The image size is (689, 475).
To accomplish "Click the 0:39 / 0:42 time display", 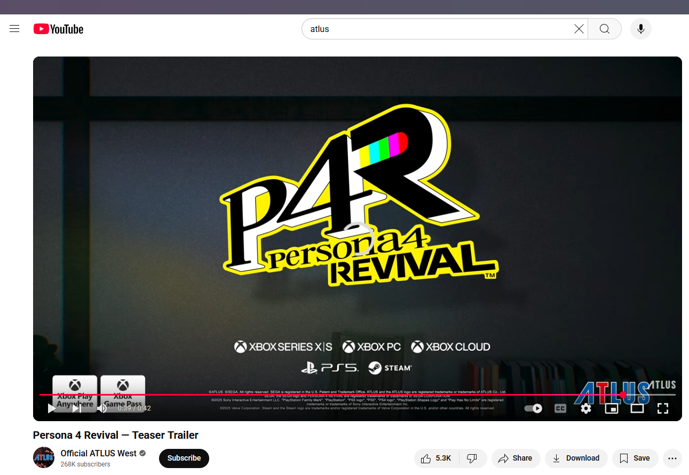I will 134,408.
